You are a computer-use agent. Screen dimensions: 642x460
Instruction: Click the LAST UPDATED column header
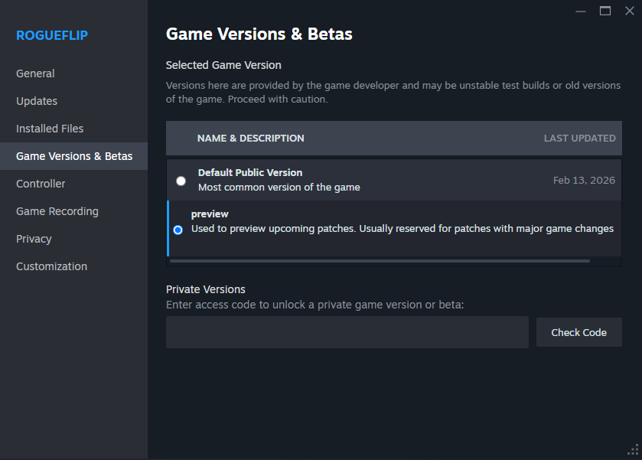579,139
